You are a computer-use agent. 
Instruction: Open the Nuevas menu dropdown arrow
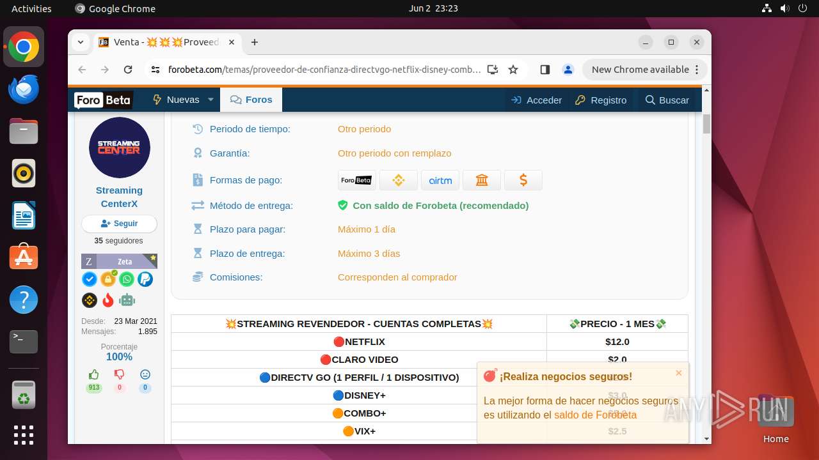[211, 100]
